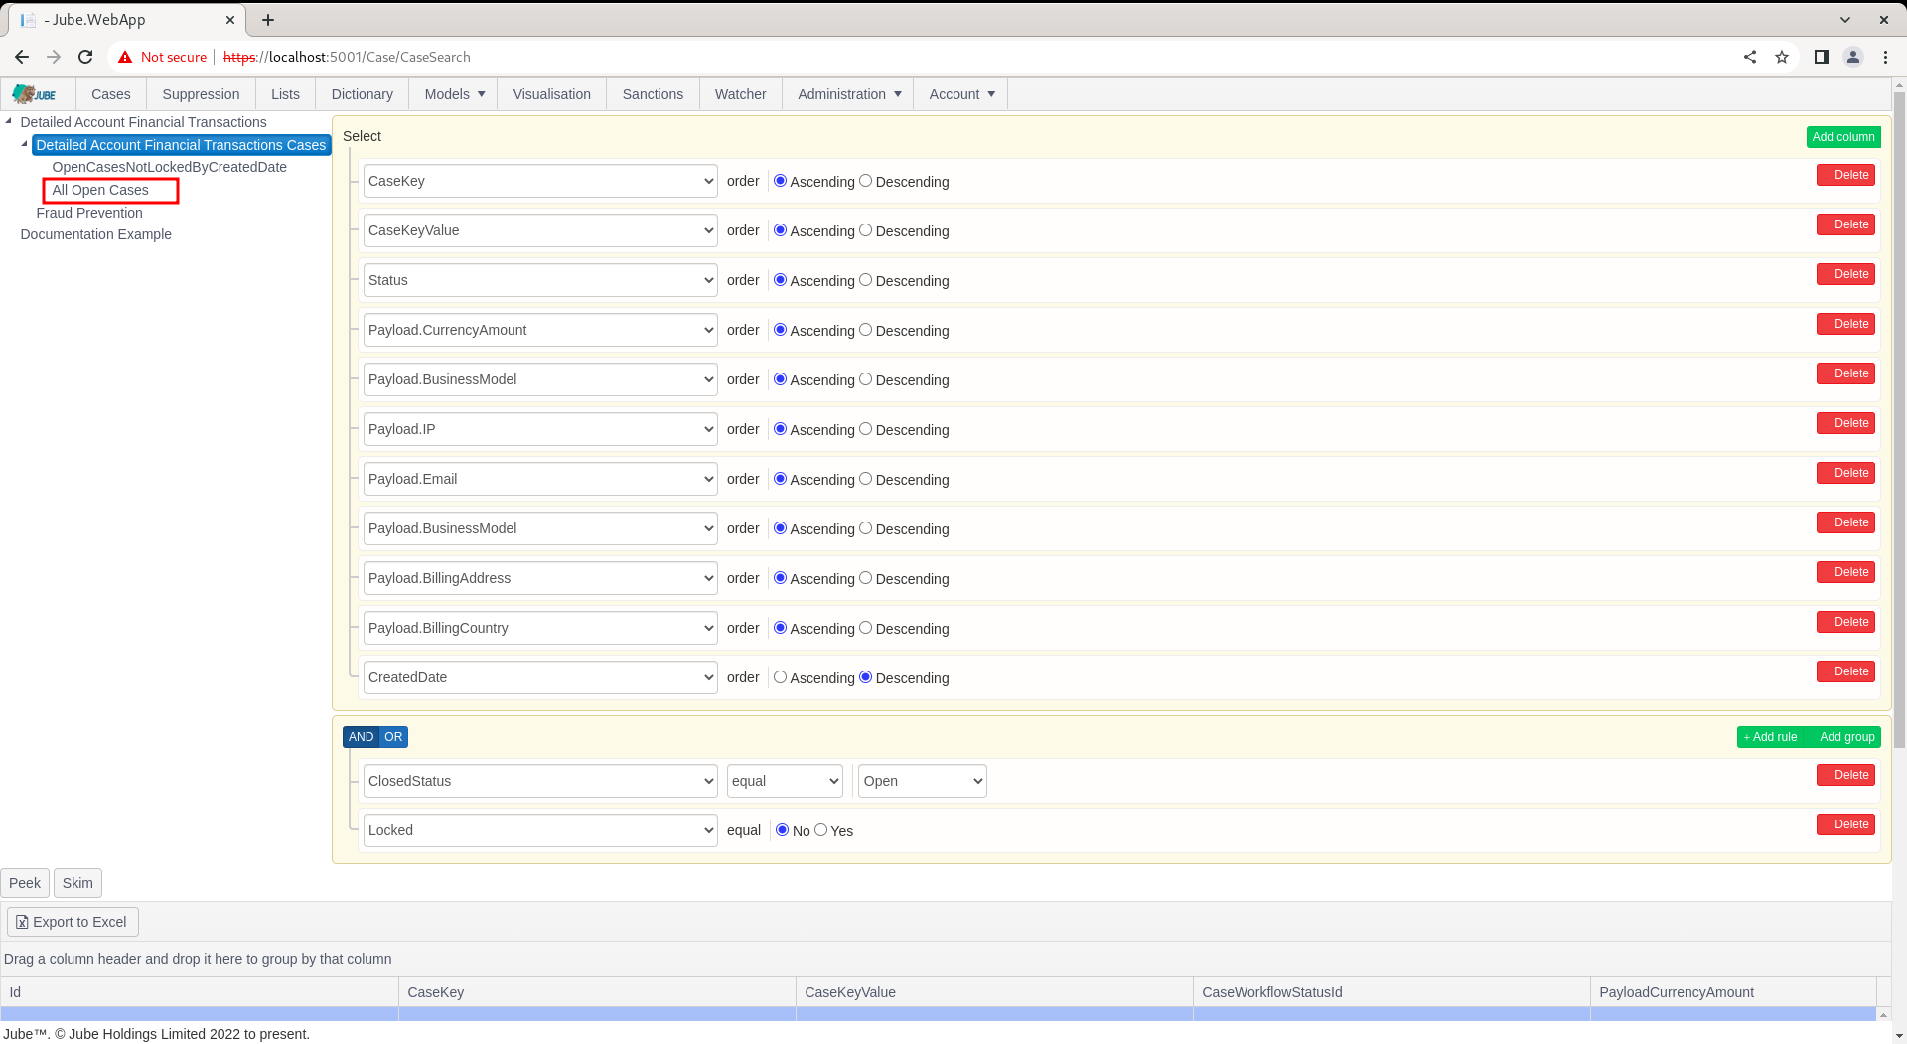This screenshot has height=1044, width=1907.
Task: Go back with browser back arrow
Action: click(x=22, y=57)
